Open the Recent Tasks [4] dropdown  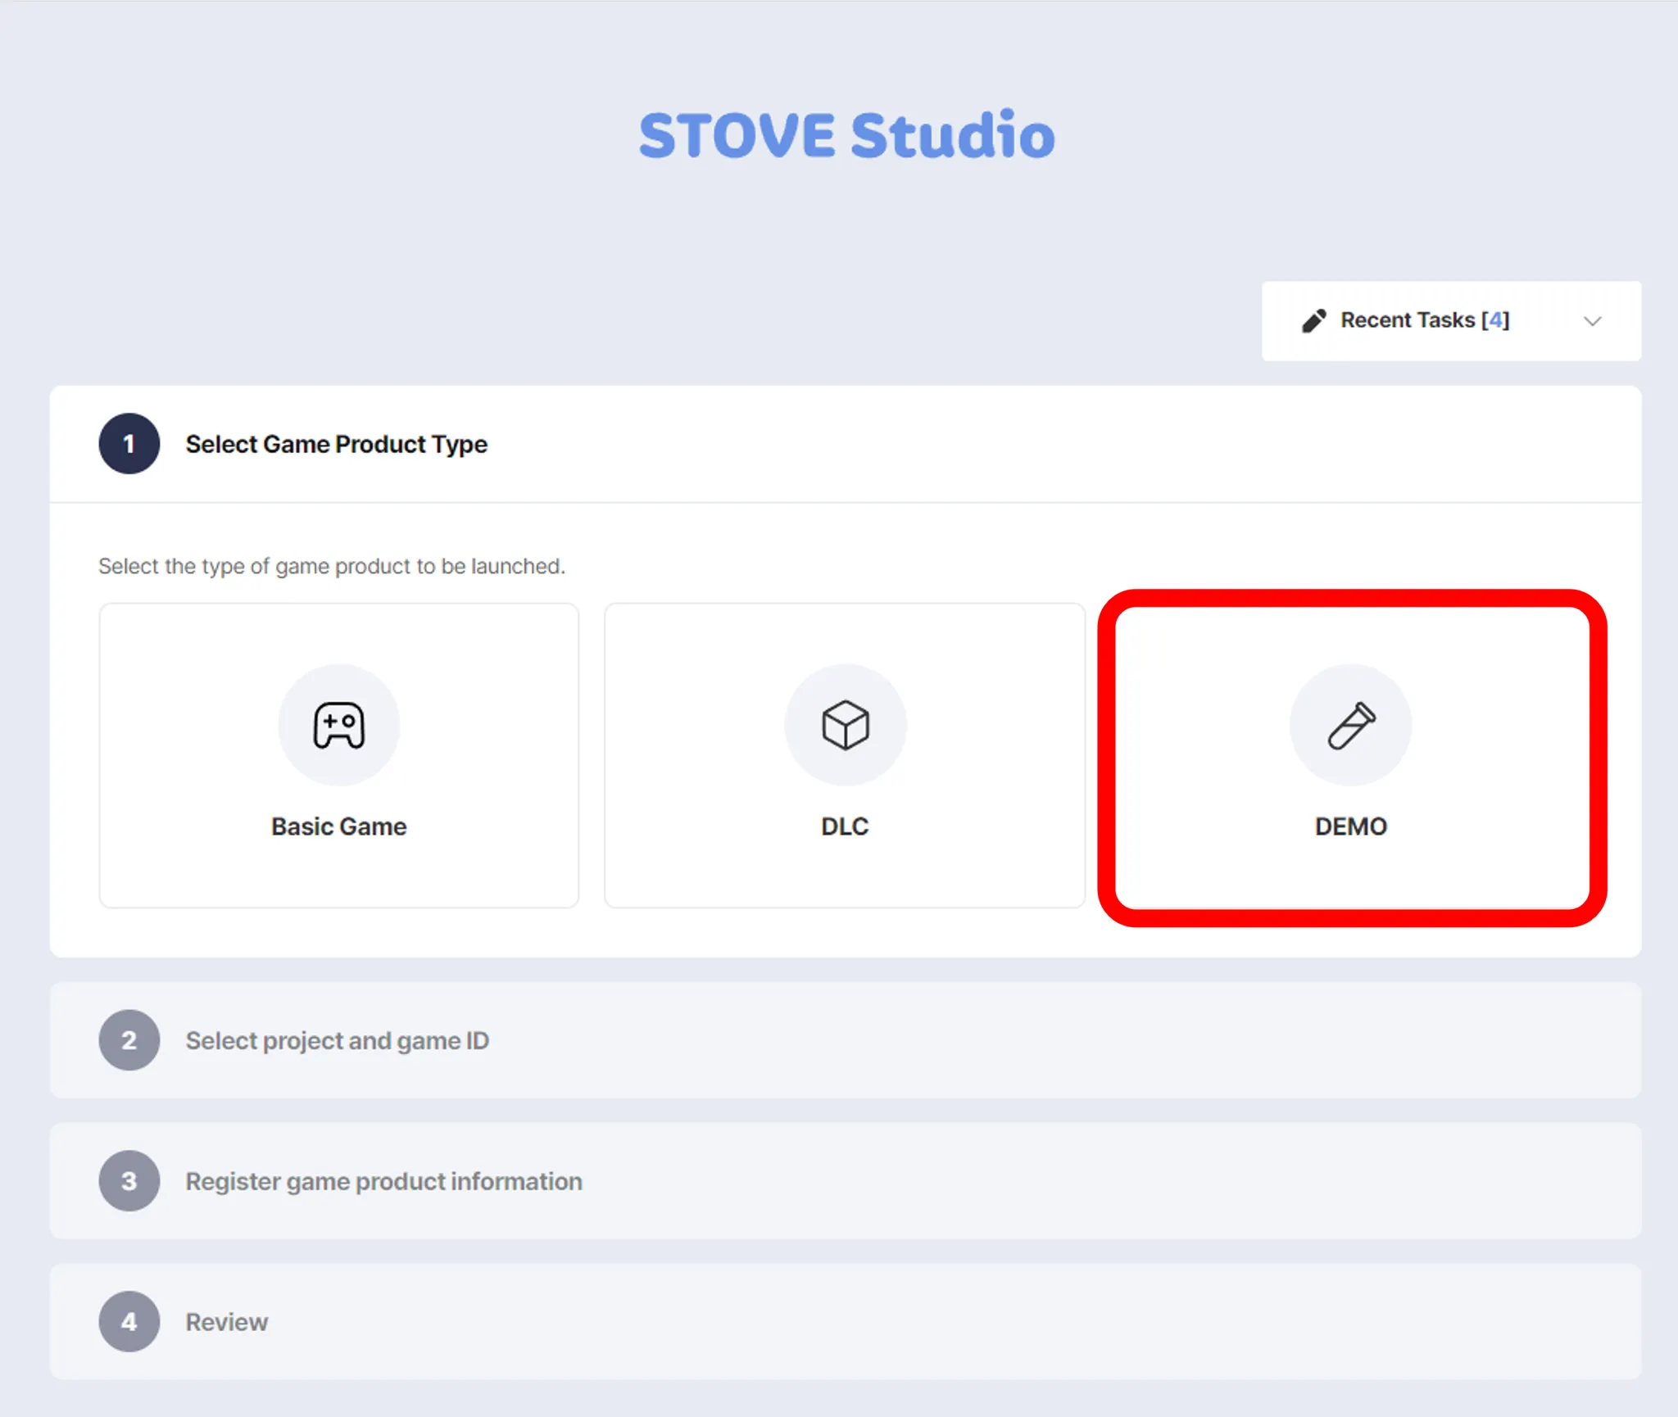(x=1424, y=320)
